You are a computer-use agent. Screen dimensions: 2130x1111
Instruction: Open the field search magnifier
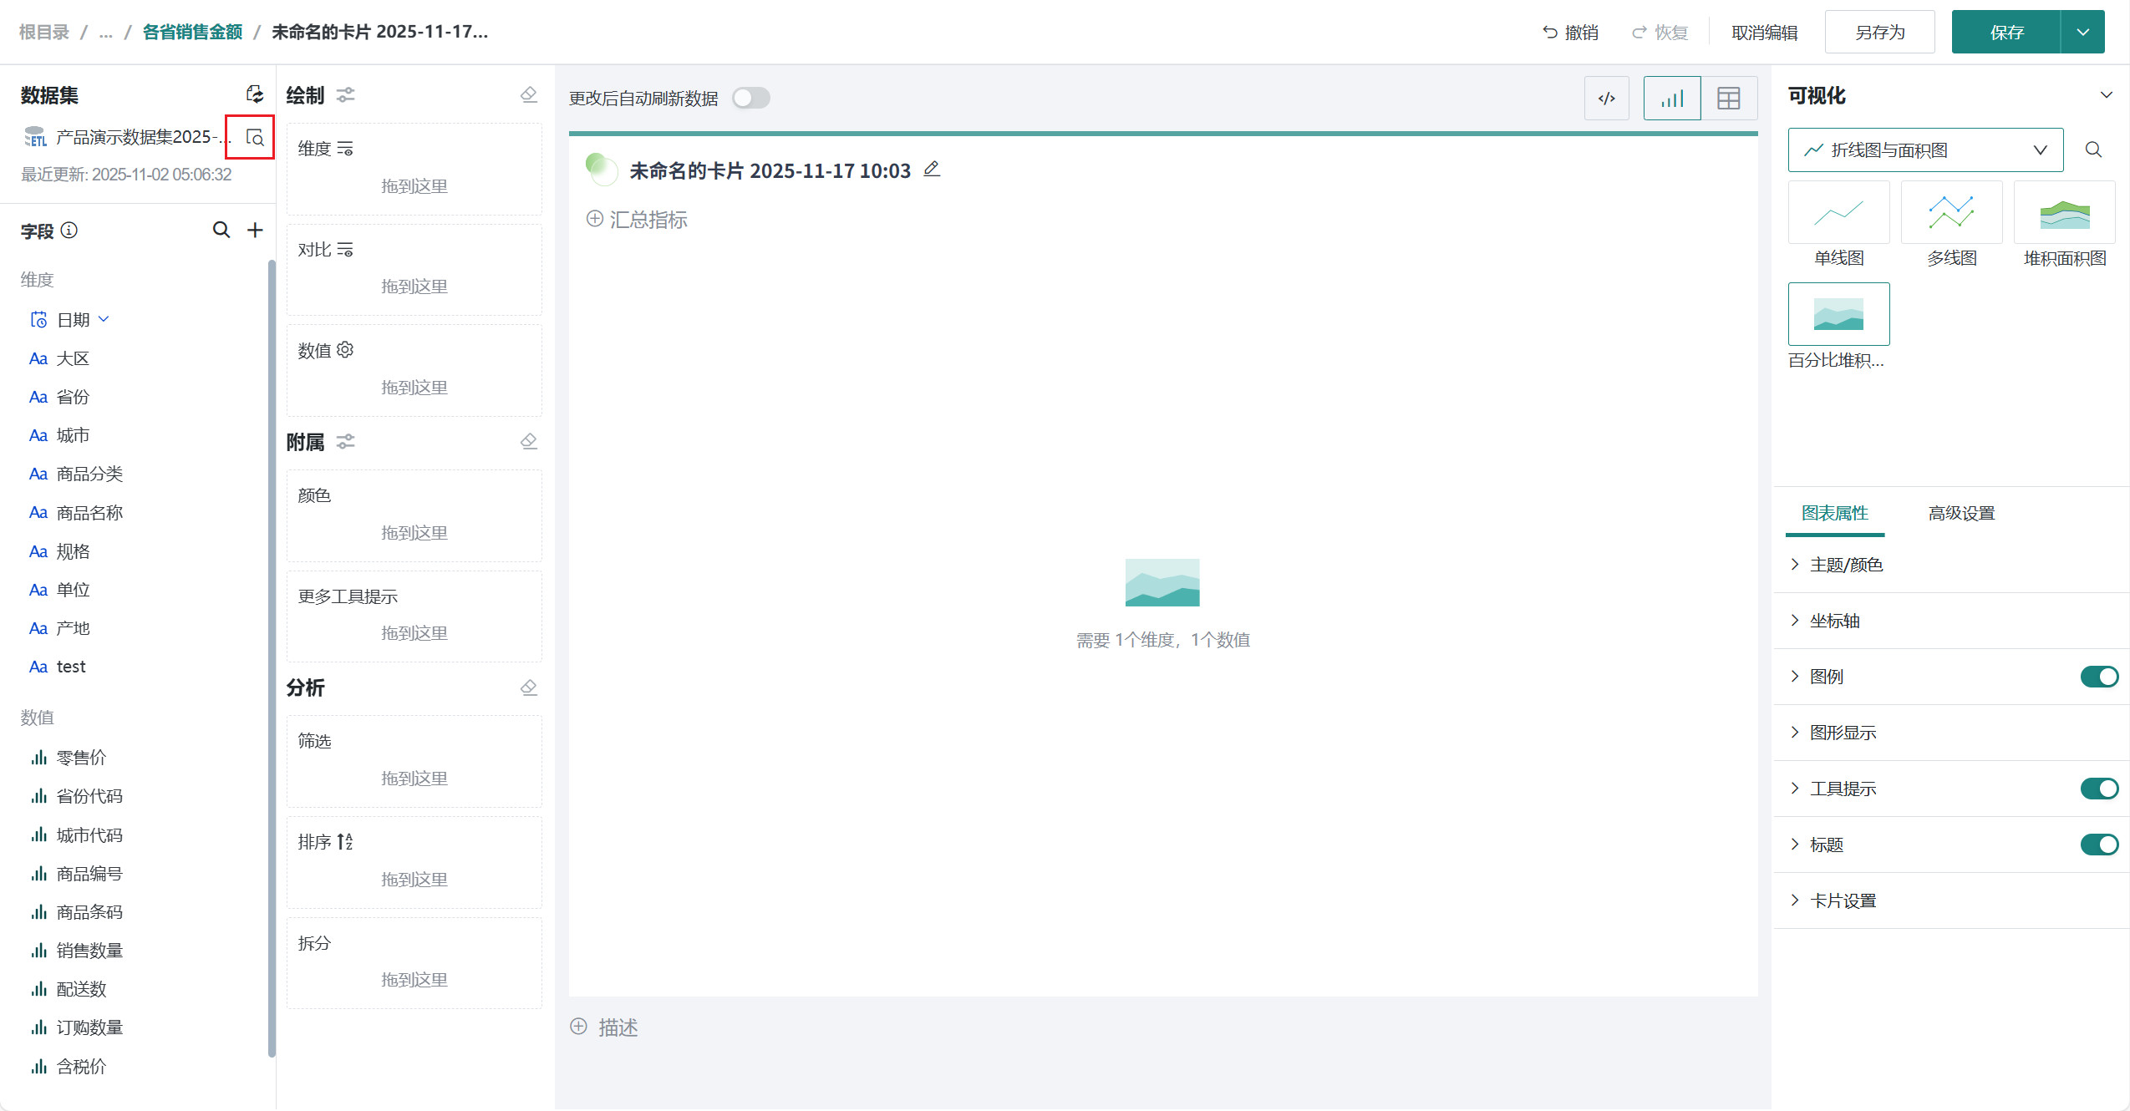pyautogui.click(x=221, y=230)
